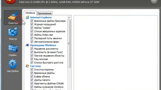Screen dimensions: 161x90
Task: Uncheck Журнал посещений
Action: tap(32, 24)
